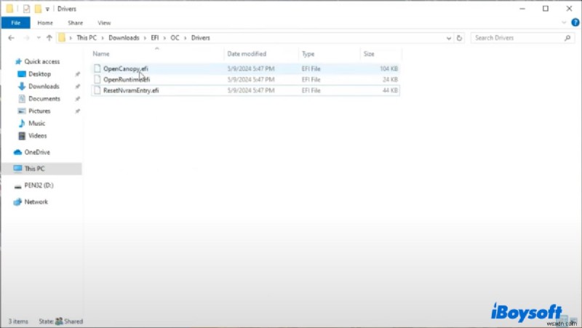Open Pictures in the navigation pane
The image size is (582, 328).
click(39, 111)
